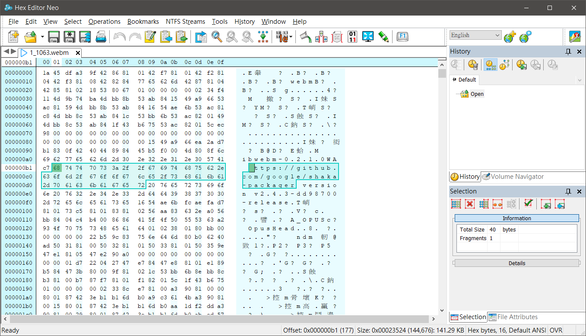Click the F1 help icon

tap(402, 37)
